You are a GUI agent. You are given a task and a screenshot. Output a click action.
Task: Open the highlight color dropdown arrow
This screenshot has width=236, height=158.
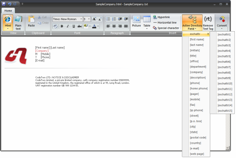tap(90, 26)
